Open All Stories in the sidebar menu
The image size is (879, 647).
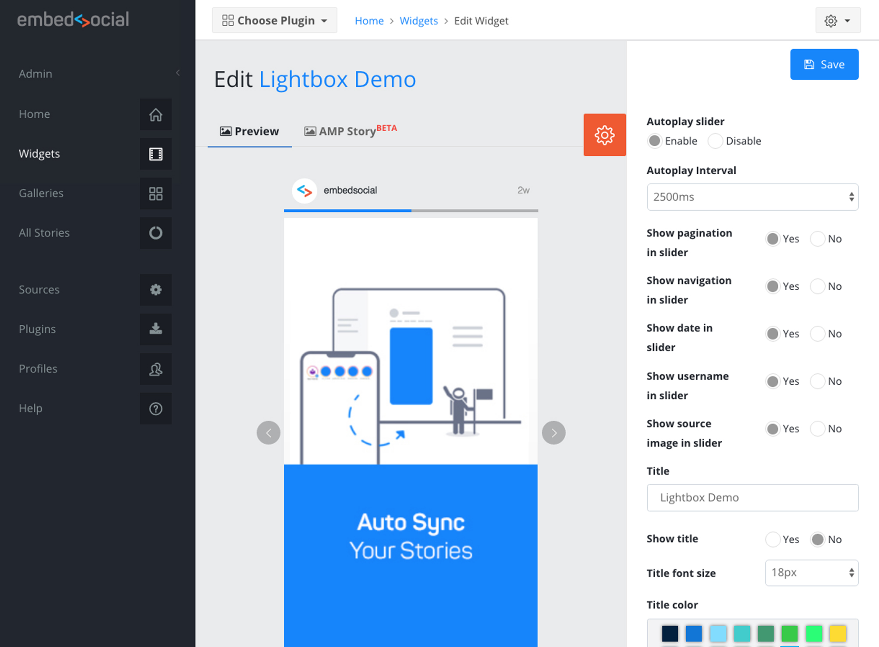tap(44, 233)
